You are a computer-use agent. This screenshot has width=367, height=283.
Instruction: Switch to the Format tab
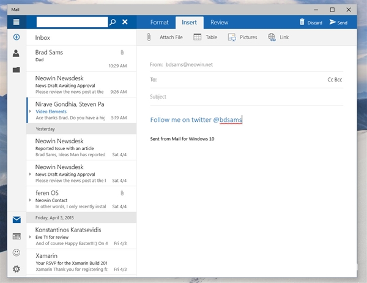[159, 22]
